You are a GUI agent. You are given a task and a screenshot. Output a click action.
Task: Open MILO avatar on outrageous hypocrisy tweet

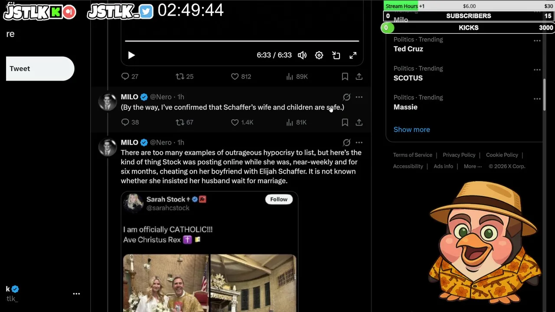tap(108, 147)
